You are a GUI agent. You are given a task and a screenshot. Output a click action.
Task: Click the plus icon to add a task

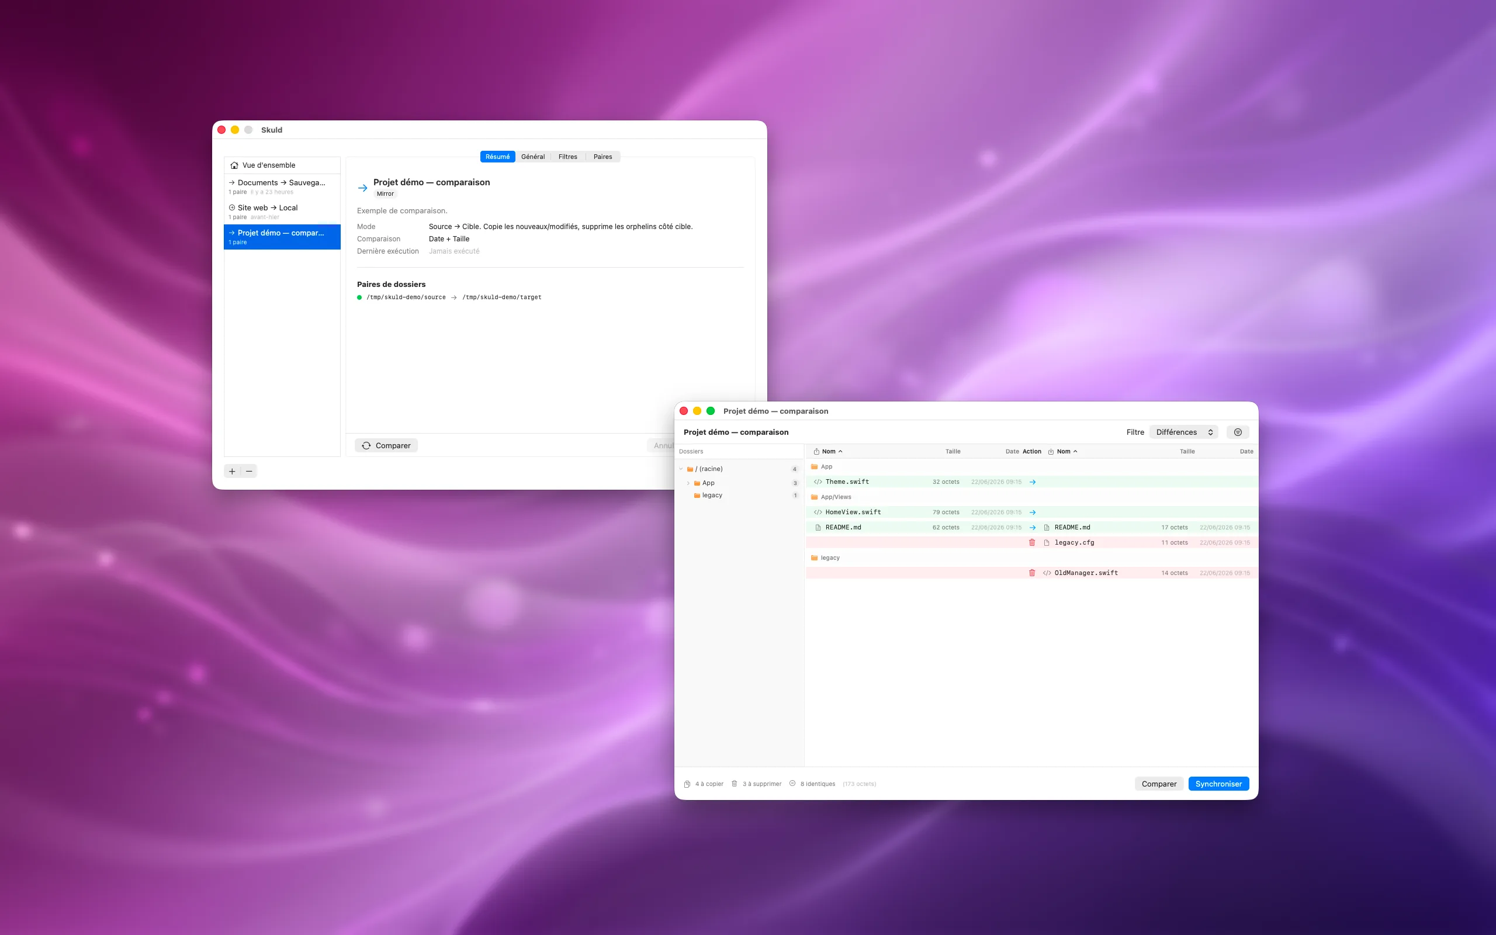[x=233, y=471]
